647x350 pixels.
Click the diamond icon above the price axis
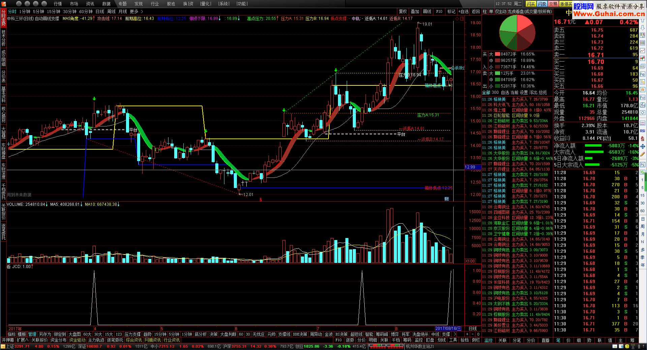457,19
